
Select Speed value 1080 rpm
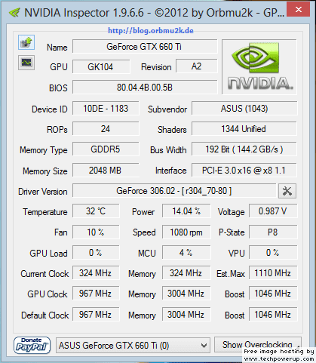coord(186,232)
